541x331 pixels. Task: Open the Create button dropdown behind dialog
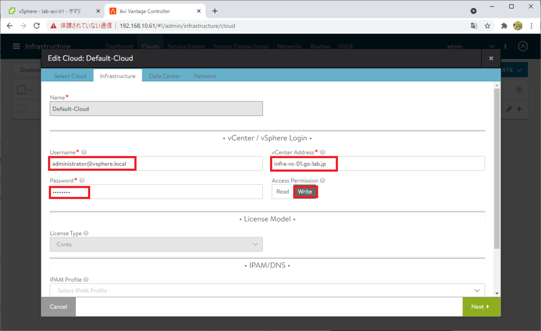[x=519, y=70]
